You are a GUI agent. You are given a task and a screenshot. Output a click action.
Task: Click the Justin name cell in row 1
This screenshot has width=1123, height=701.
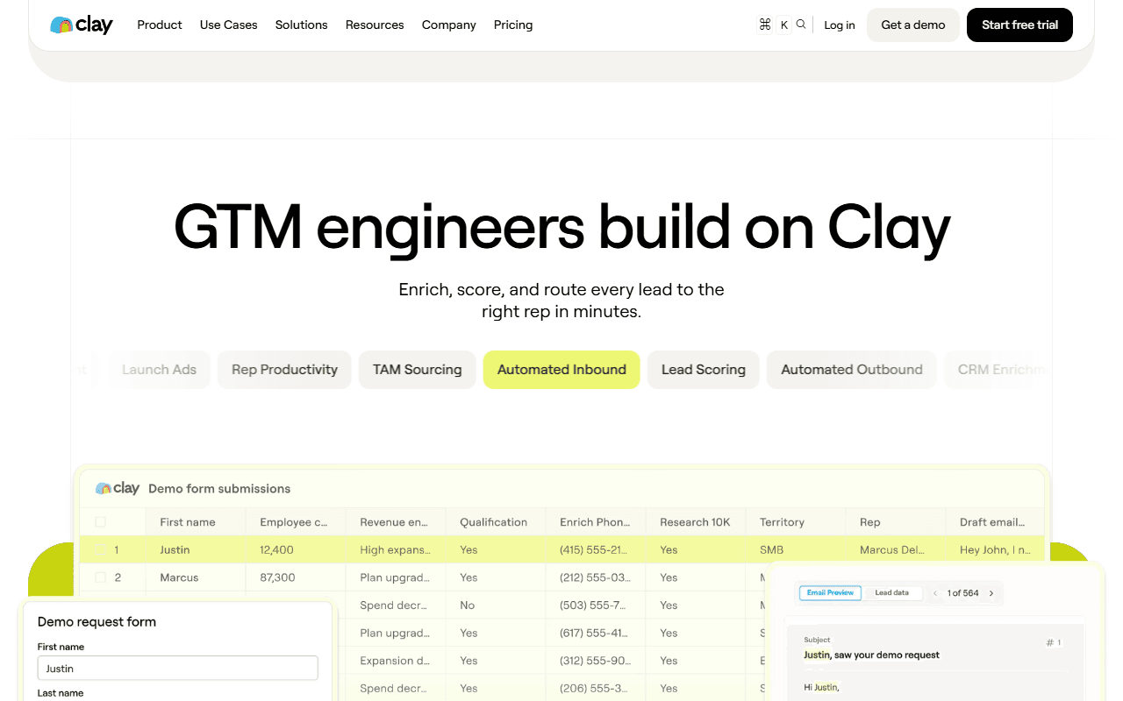click(196, 549)
